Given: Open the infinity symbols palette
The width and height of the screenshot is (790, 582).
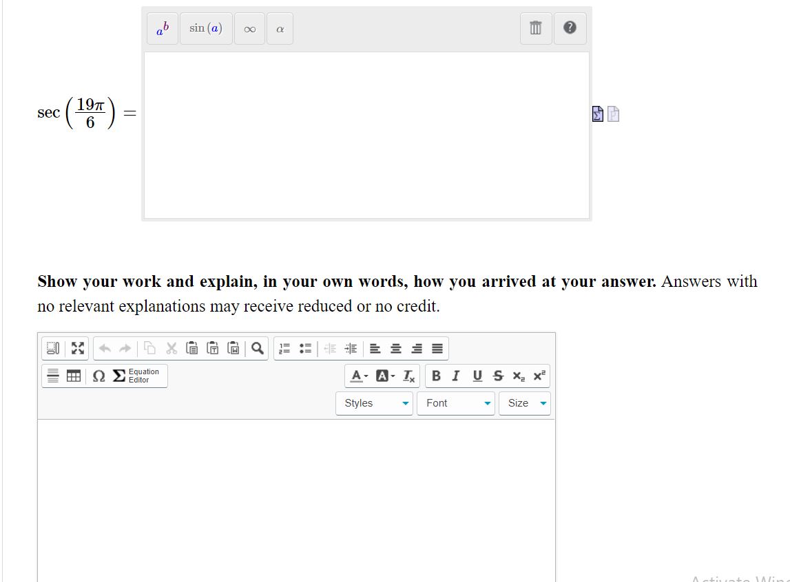Looking at the screenshot, I should click(249, 29).
